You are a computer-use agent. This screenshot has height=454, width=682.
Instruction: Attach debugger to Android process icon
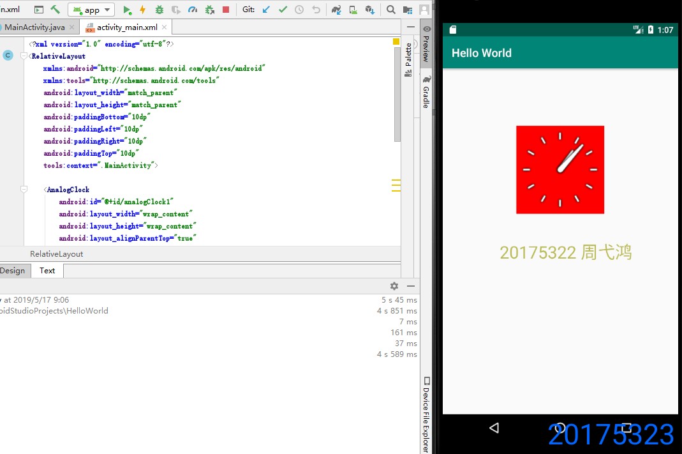(210, 10)
